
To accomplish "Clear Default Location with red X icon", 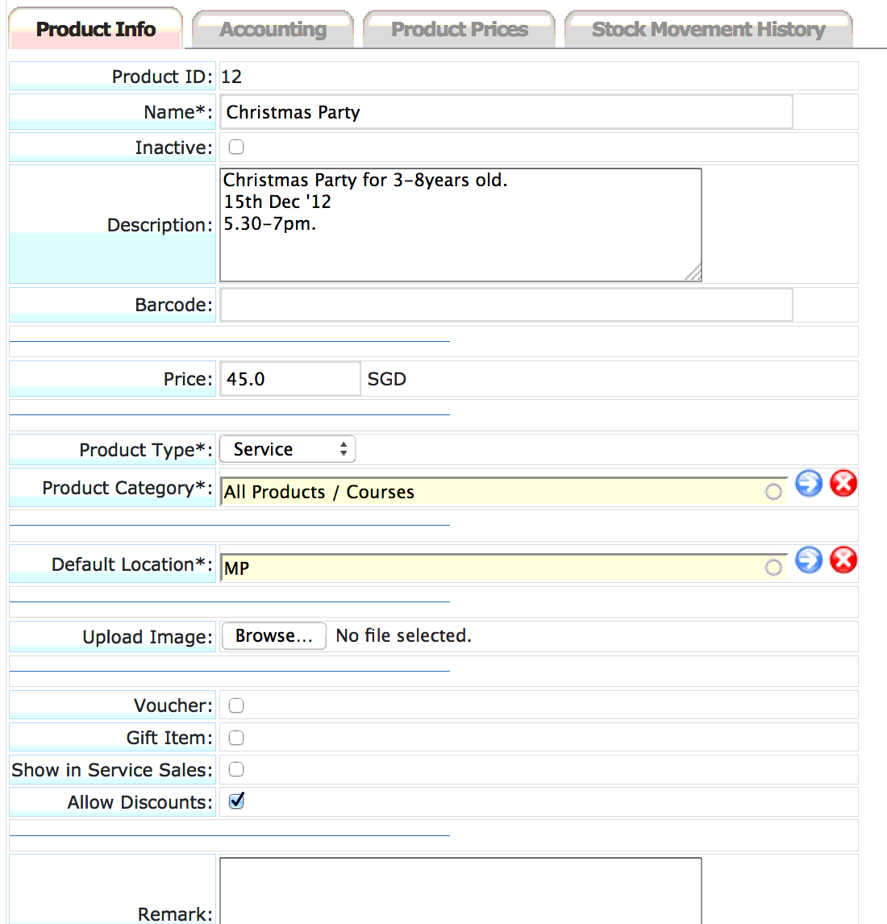I will (843, 560).
